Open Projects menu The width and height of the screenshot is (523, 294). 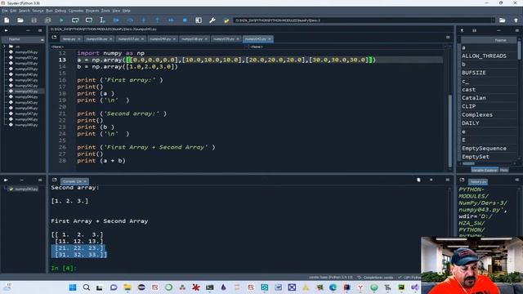click(92, 11)
